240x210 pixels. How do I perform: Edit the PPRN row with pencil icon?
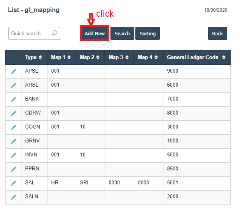[x=13, y=169]
